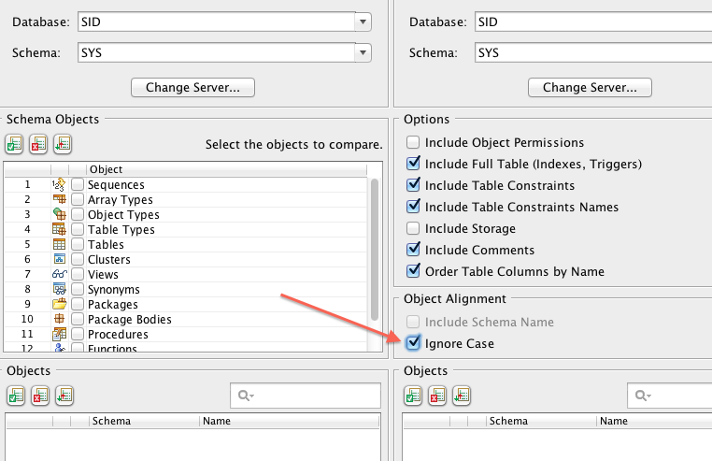Uncheck Include Comments option
Viewport: 712px width, 461px height.
click(x=413, y=250)
